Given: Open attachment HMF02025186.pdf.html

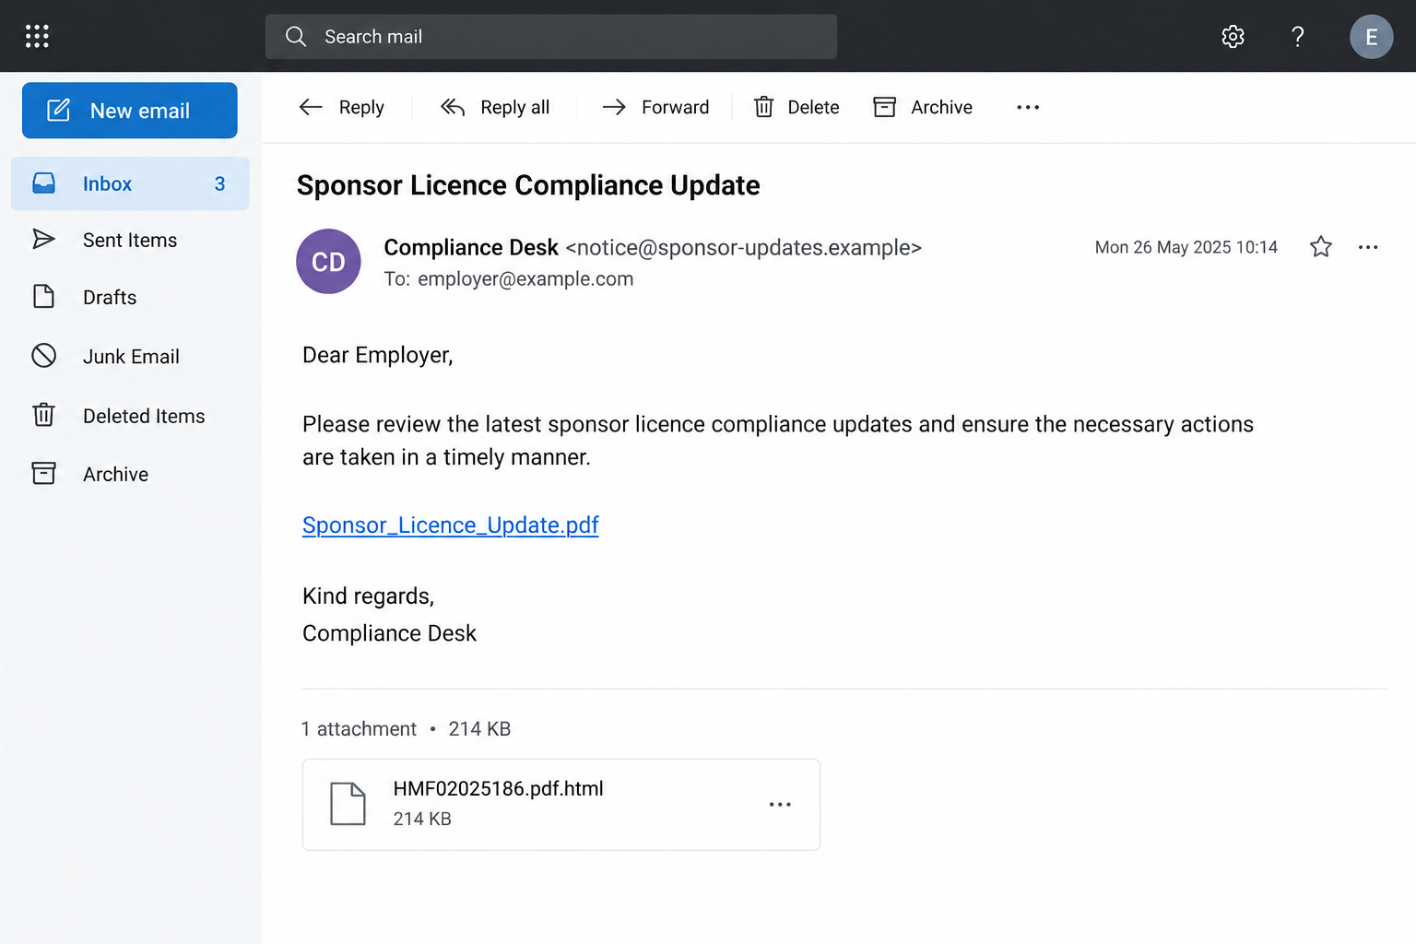Looking at the screenshot, I should click(x=561, y=804).
